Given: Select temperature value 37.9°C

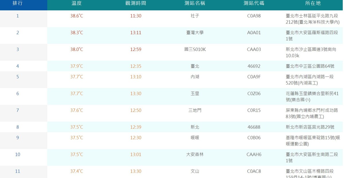Looking at the screenshot, I should coord(77,66).
